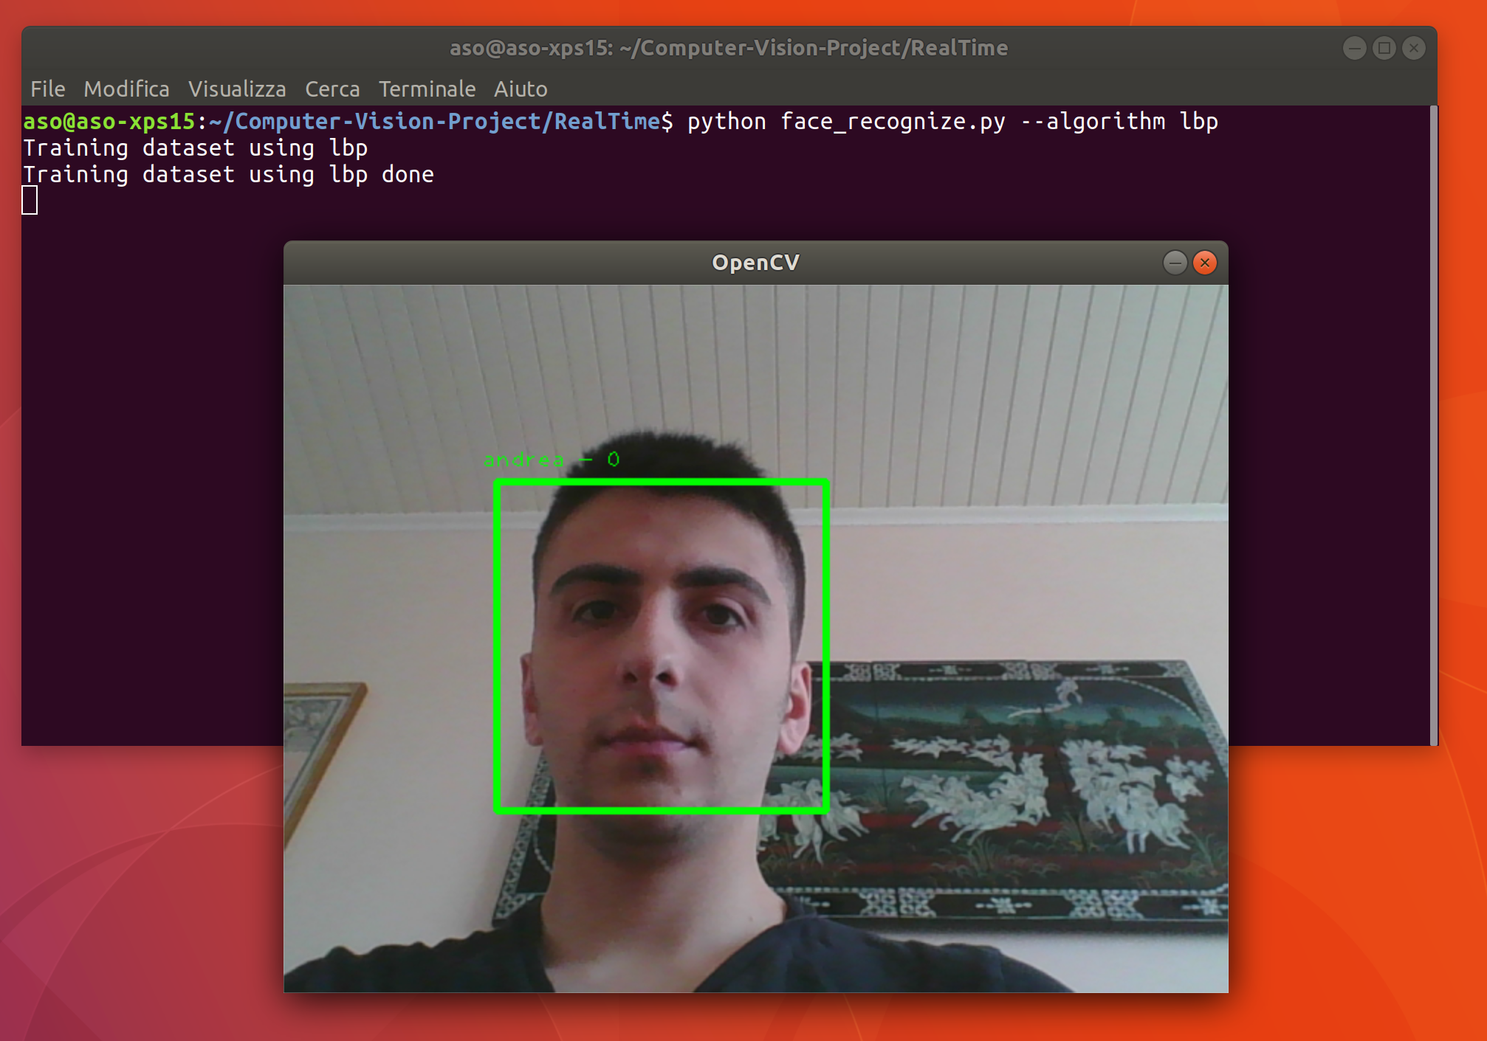
Task: Open the Modifica menu
Action: coord(126,89)
